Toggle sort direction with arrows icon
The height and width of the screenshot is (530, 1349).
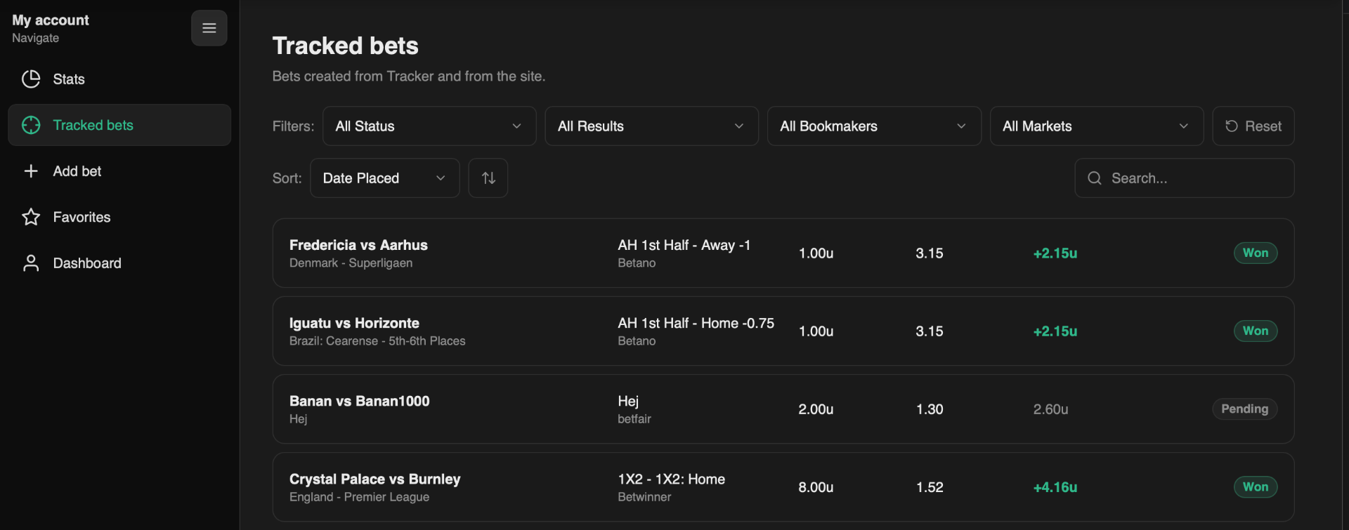coord(488,178)
